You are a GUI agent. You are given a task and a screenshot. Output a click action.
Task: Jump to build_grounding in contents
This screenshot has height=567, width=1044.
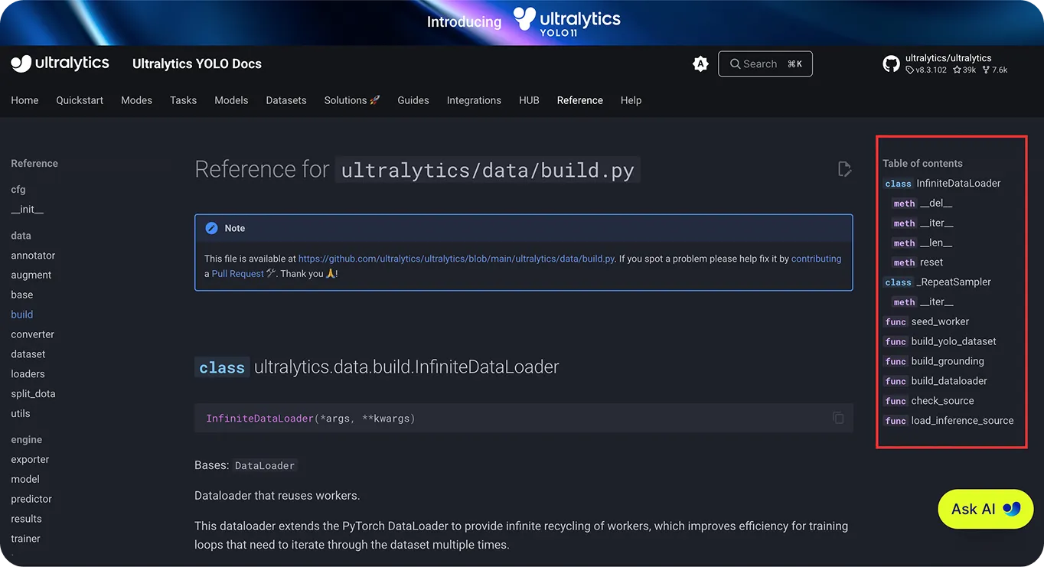(934, 362)
